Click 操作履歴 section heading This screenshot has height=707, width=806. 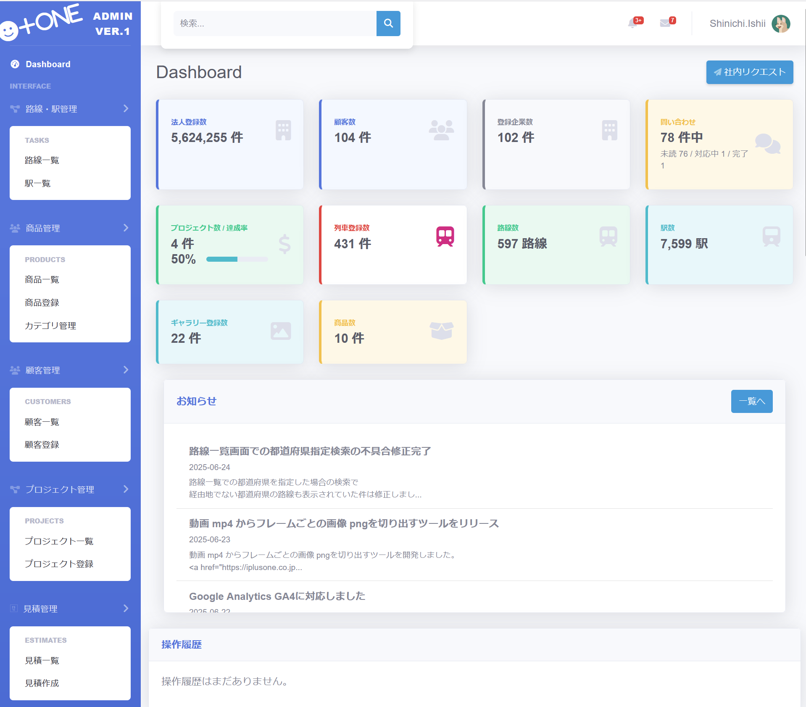pyautogui.click(x=182, y=645)
